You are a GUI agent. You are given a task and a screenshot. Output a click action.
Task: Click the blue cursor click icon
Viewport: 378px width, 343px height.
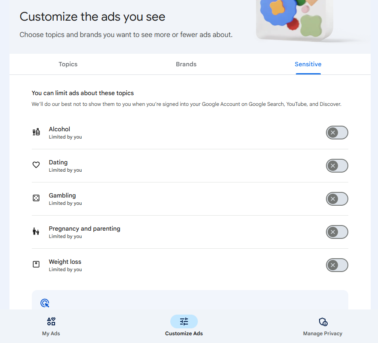[x=45, y=303]
